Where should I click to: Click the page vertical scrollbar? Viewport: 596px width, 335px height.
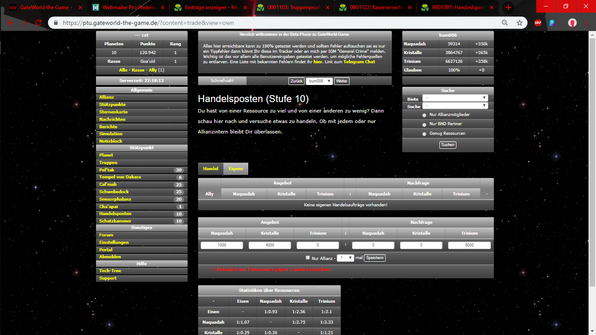[592, 174]
